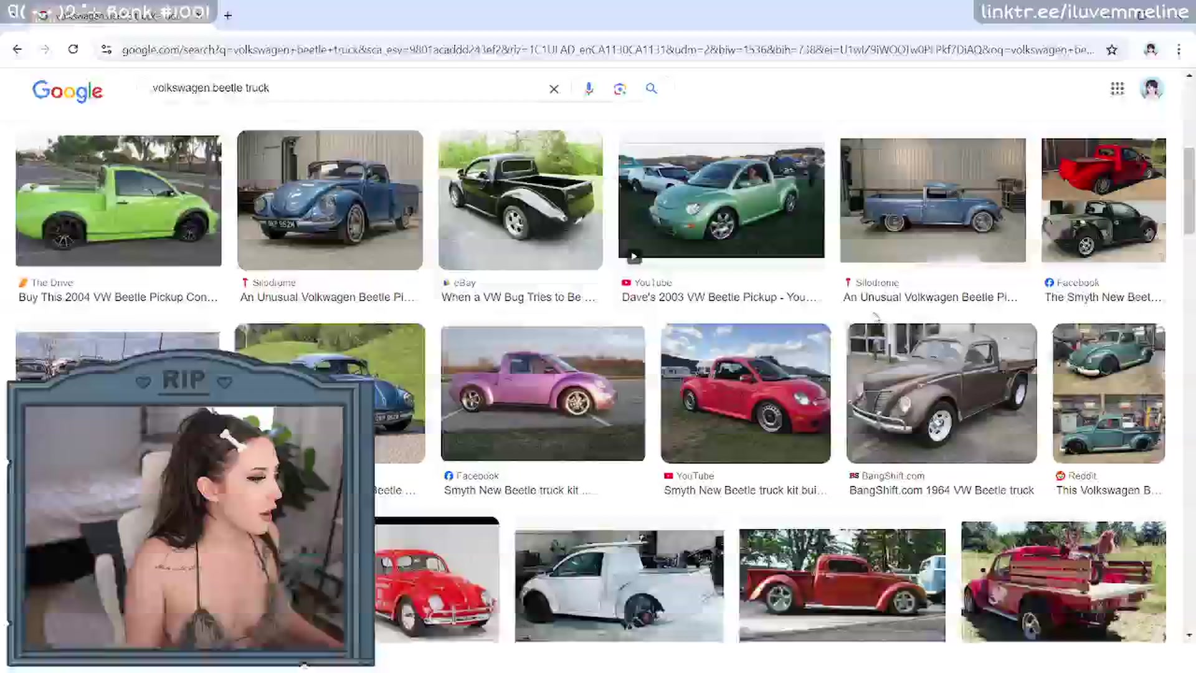
Task: Click 'BangShift.com' source label
Action: point(893,476)
